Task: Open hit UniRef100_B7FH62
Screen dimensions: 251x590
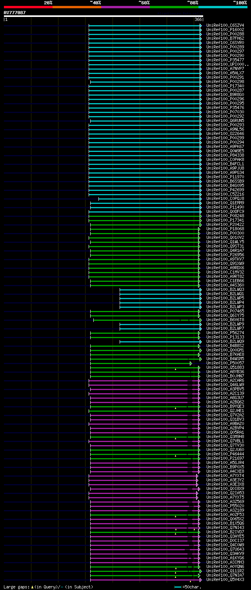Action: click(x=225, y=38)
